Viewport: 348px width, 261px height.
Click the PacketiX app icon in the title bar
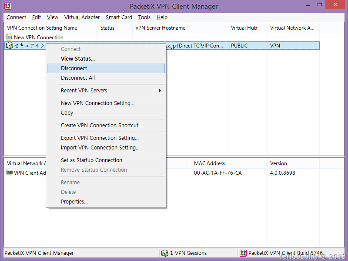click(8, 6)
